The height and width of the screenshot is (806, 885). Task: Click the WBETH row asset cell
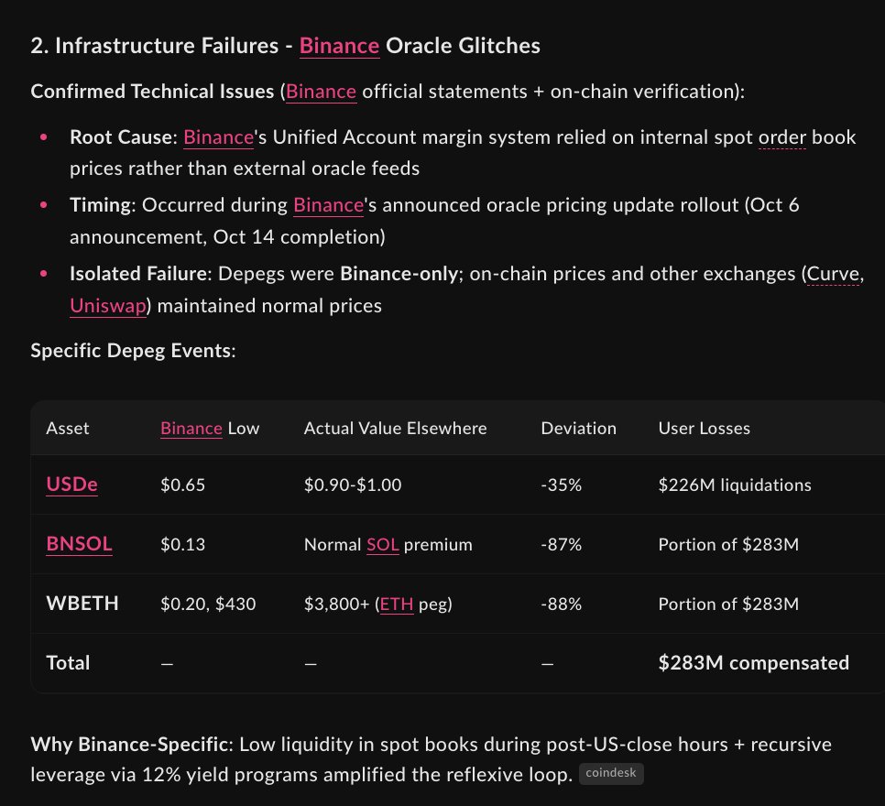coord(82,604)
